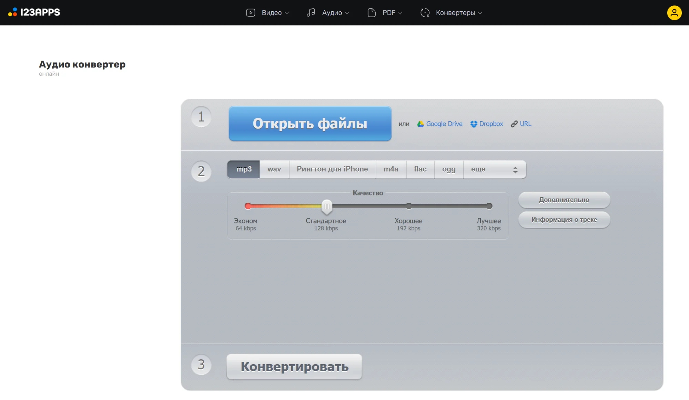Image resolution: width=689 pixels, height=400 pixels.
Task: Click the Стандартное 128 kbps label
Action: [x=326, y=224]
